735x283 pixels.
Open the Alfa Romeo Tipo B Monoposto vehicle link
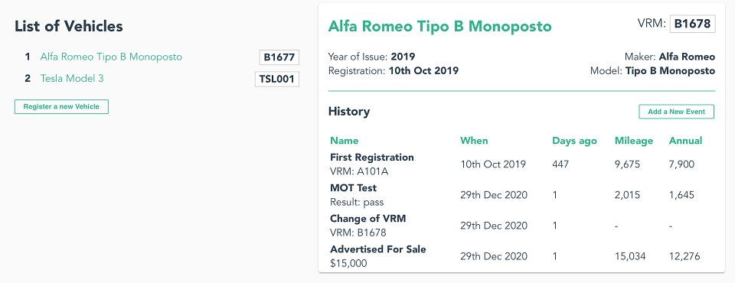click(111, 57)
